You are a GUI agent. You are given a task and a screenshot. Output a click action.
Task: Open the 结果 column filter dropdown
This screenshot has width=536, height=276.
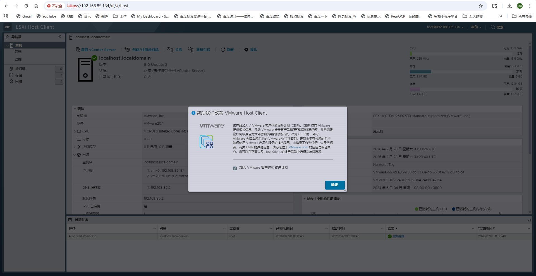coord(473,228)
